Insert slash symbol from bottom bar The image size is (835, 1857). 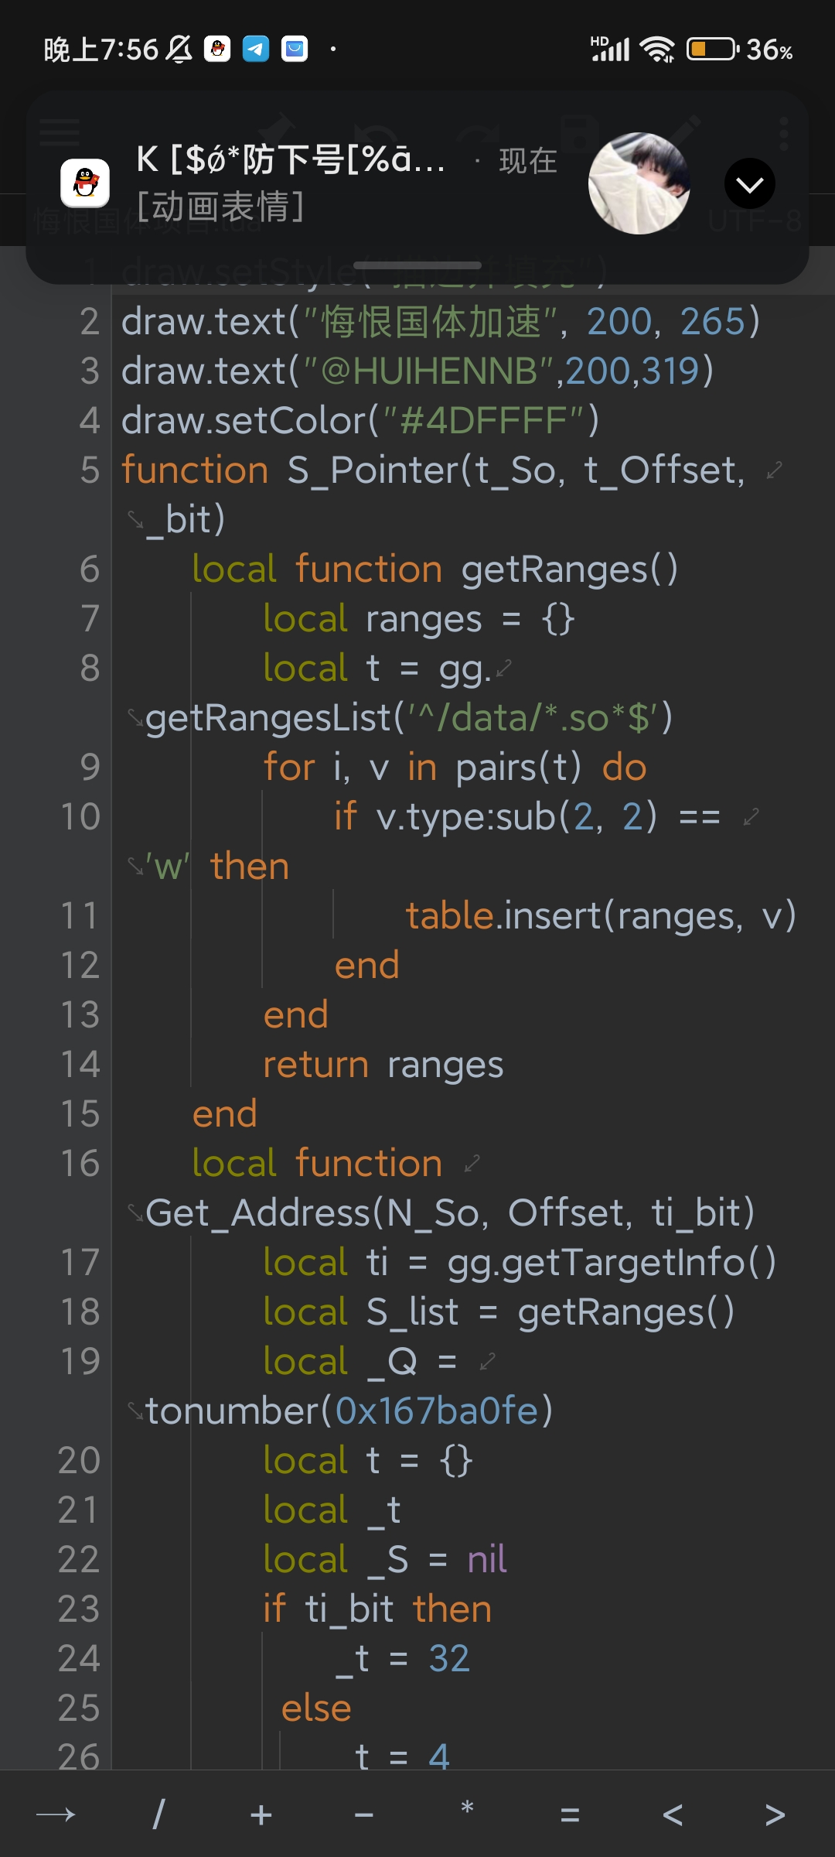tap(158, 1814)
